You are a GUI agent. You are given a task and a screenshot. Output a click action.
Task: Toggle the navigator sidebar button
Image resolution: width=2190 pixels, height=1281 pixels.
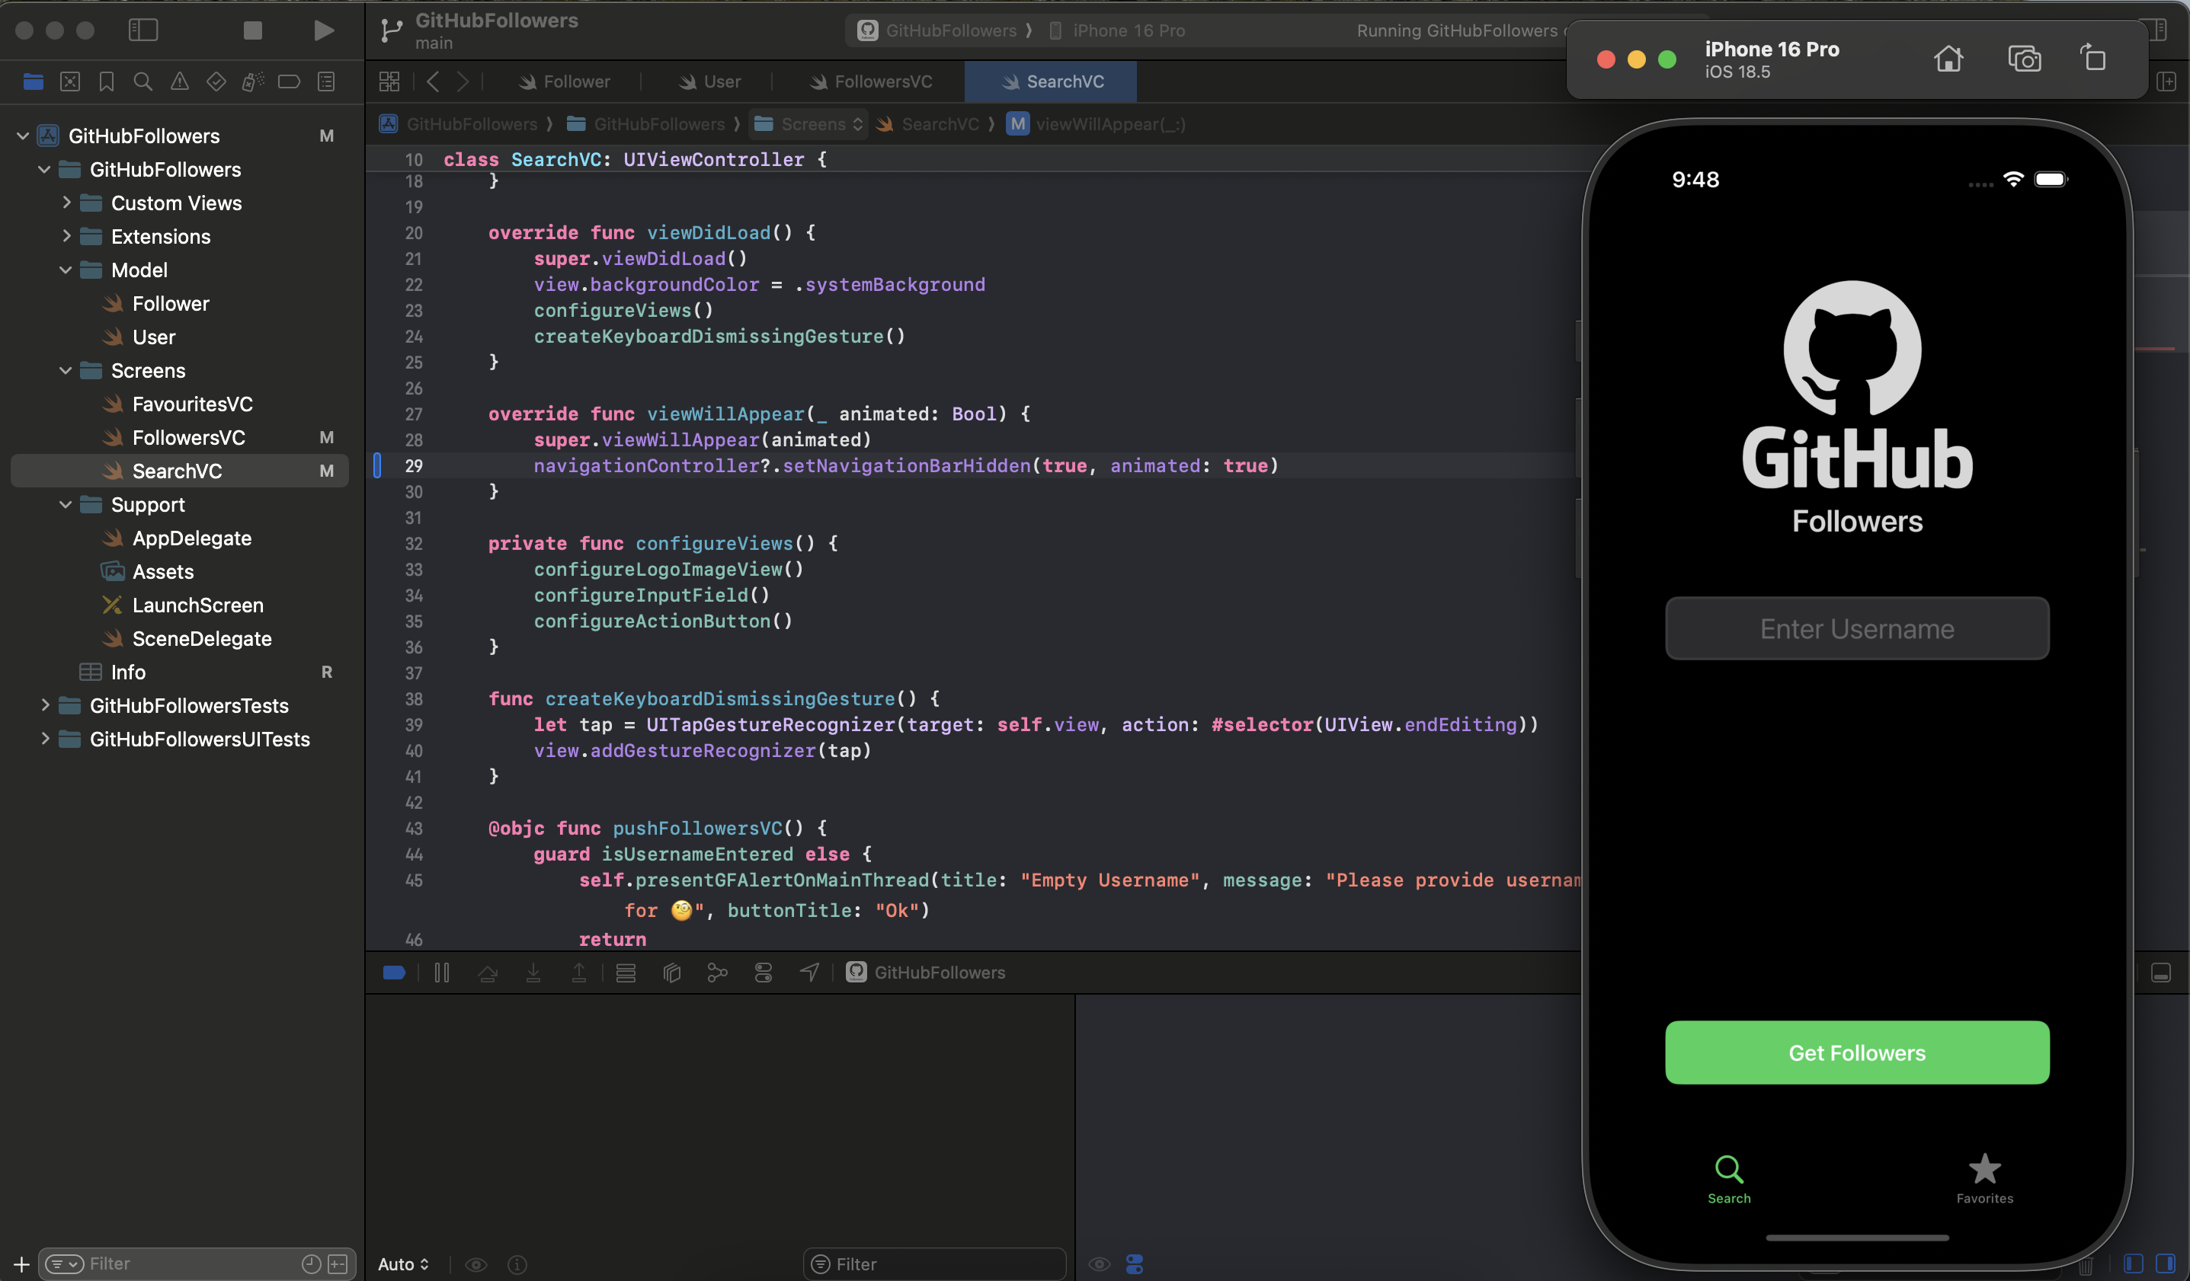(x=143, y=30)
